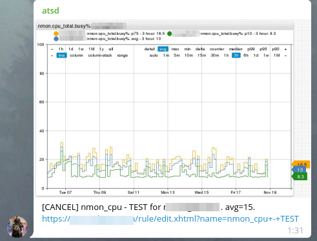This screenshot has height=241, width=317.
Task: Toggle the orange p75 series legend dot
Action: (56, 34)
